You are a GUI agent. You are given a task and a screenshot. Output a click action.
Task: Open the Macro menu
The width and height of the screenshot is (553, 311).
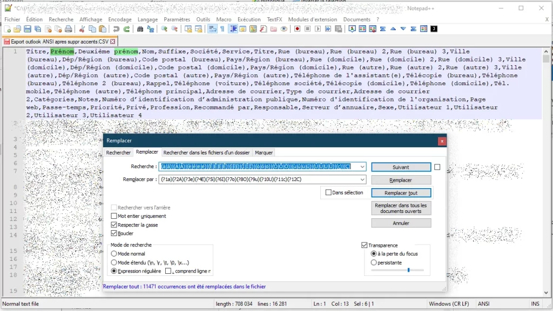tap(224, 19)
